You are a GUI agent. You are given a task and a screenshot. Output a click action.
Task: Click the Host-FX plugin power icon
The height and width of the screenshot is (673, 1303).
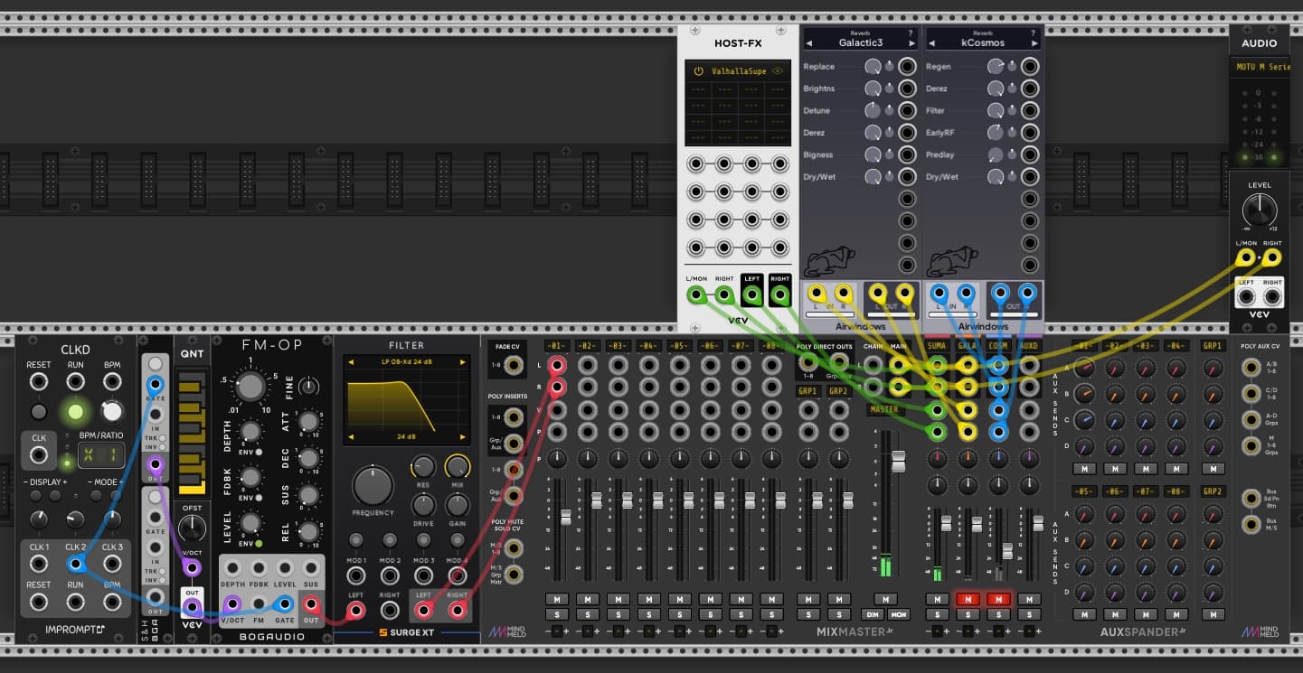coord(698,70)
